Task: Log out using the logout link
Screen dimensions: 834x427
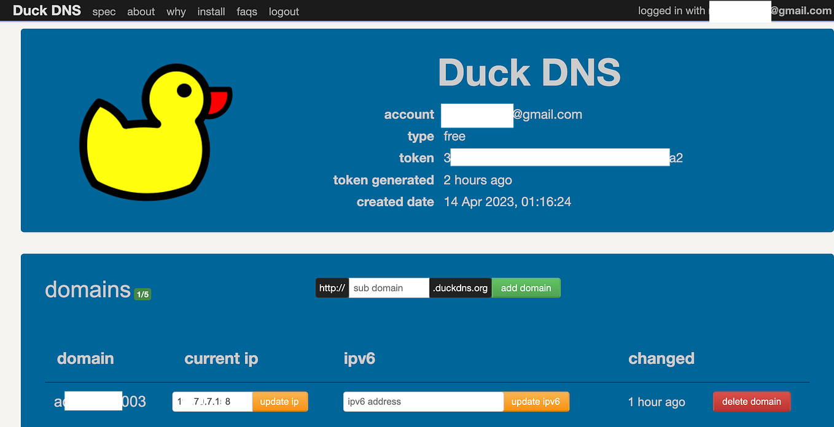Action: pyautogui.click(x=284, y=12)
